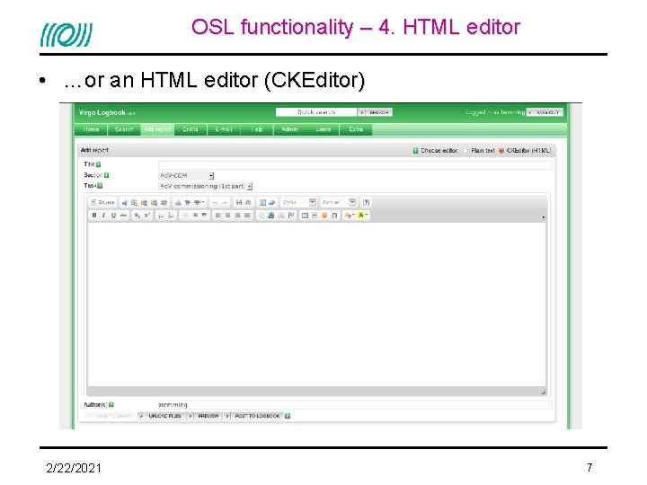Click the Select All icon
The image size is (647, 485).
(262, 202)
